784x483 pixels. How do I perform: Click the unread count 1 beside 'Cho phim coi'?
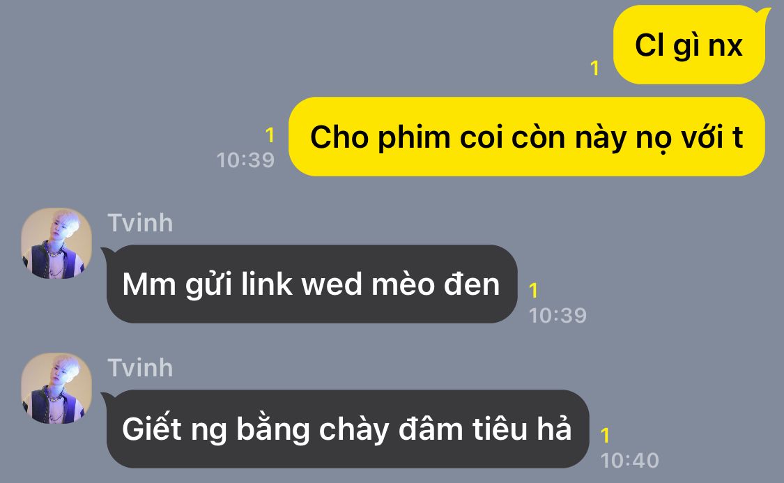pos(270,135)
